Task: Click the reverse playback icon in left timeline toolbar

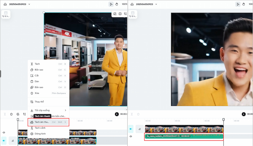Action: coord(18,114)
